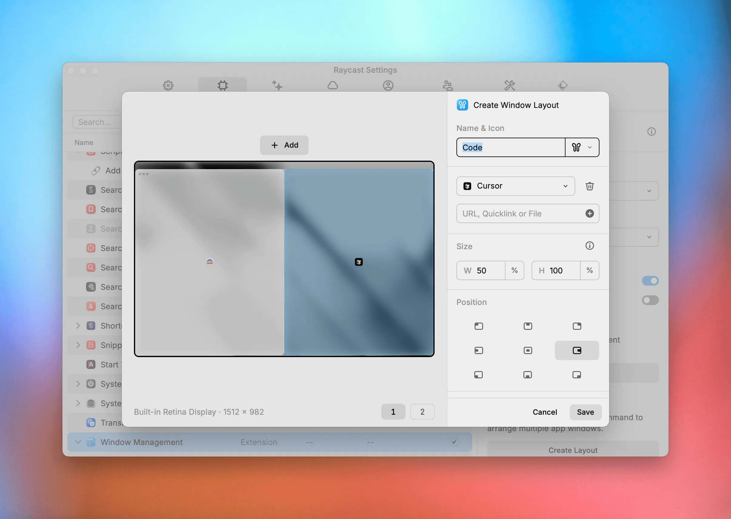Select the top-left position icon
731x519 pixels.
pyautogui.click(x=479, y=326)
